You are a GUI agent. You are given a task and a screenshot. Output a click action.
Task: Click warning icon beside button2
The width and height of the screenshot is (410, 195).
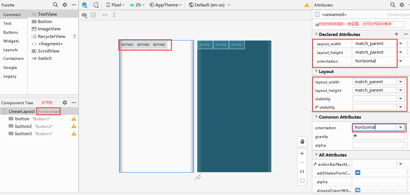(x=74, y=126)
